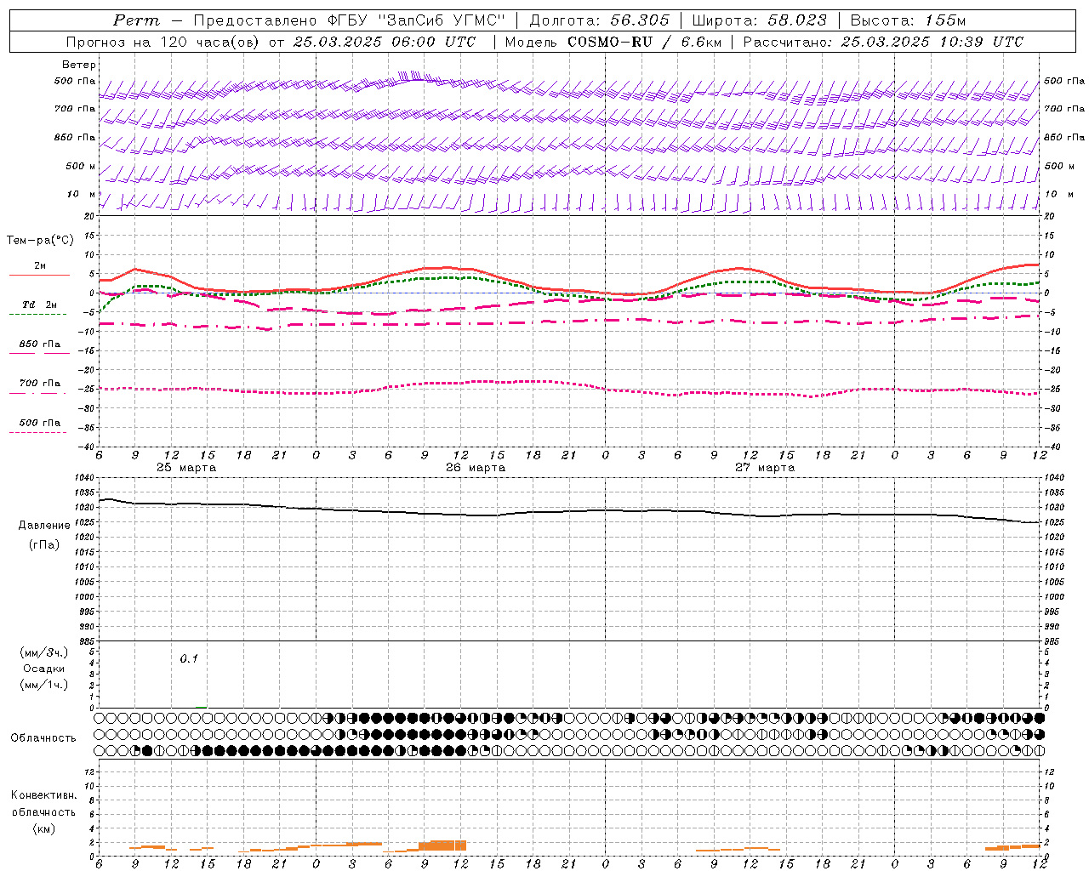Click "Прогноз на 120 часа(ов)" forecast range text
The width and height of the screenshot is (1089, 871).
tap(162, 42)
